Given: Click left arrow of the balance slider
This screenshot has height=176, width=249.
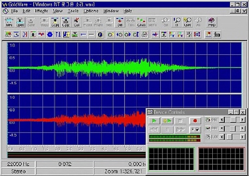Looking at the screenshot, I should [222, 128].
